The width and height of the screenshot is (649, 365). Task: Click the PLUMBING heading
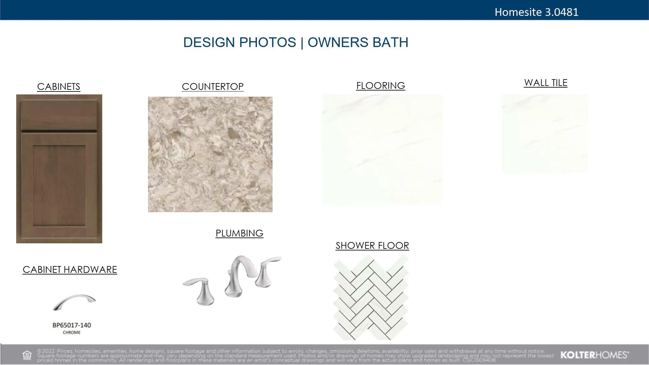(x=239, y=233)
